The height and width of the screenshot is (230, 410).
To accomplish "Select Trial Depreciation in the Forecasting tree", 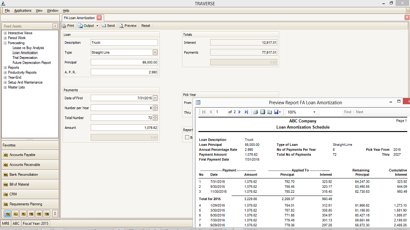I will pos(25,57).
